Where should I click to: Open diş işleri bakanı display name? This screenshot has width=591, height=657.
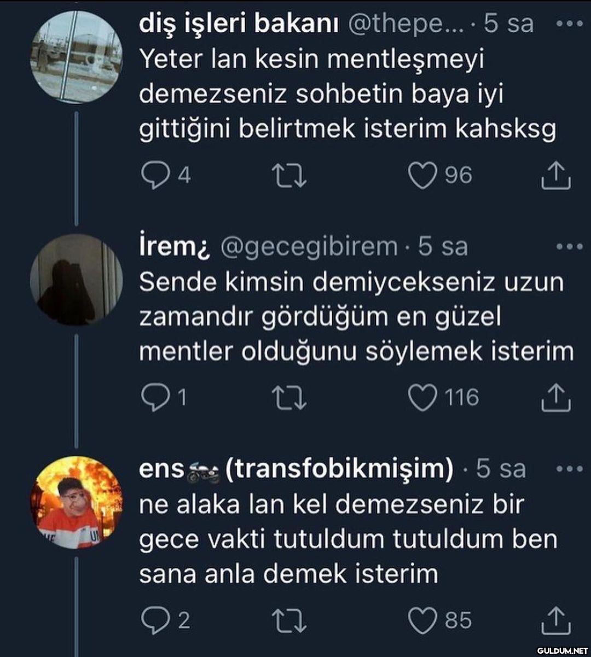point(239,24)
